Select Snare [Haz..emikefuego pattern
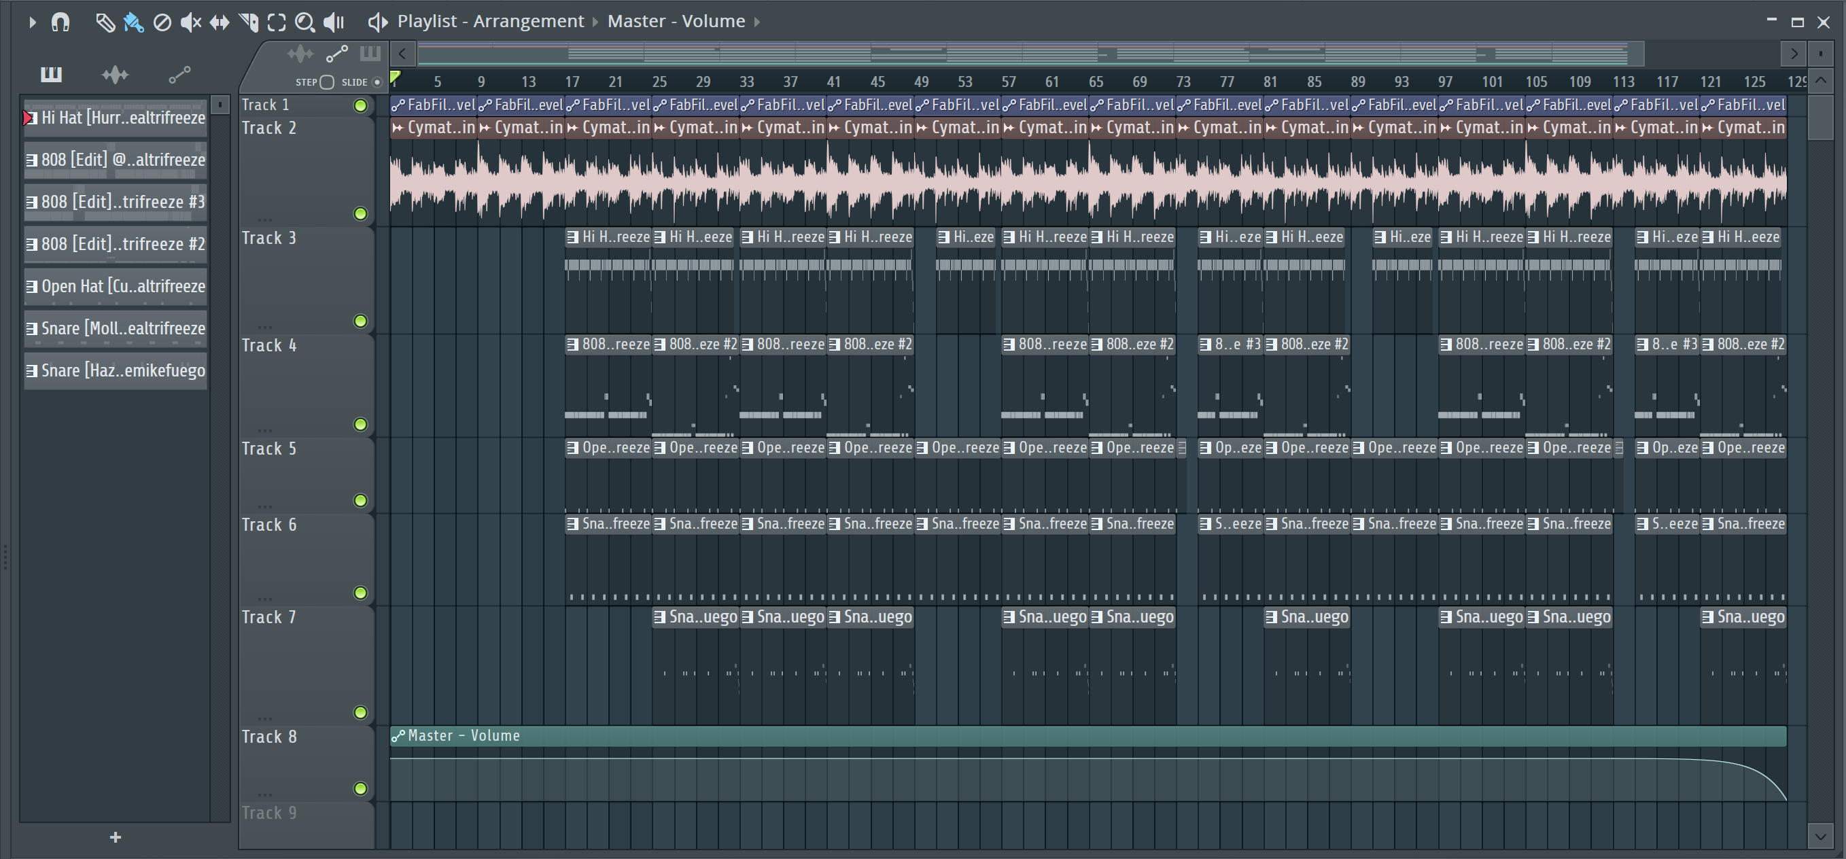 [x=116, y=371]
